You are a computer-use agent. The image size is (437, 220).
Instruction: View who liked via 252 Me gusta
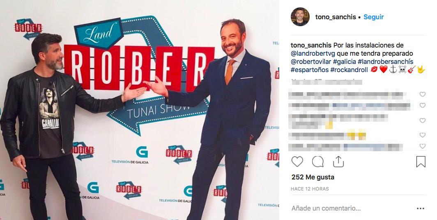click(x=313, y=177)
